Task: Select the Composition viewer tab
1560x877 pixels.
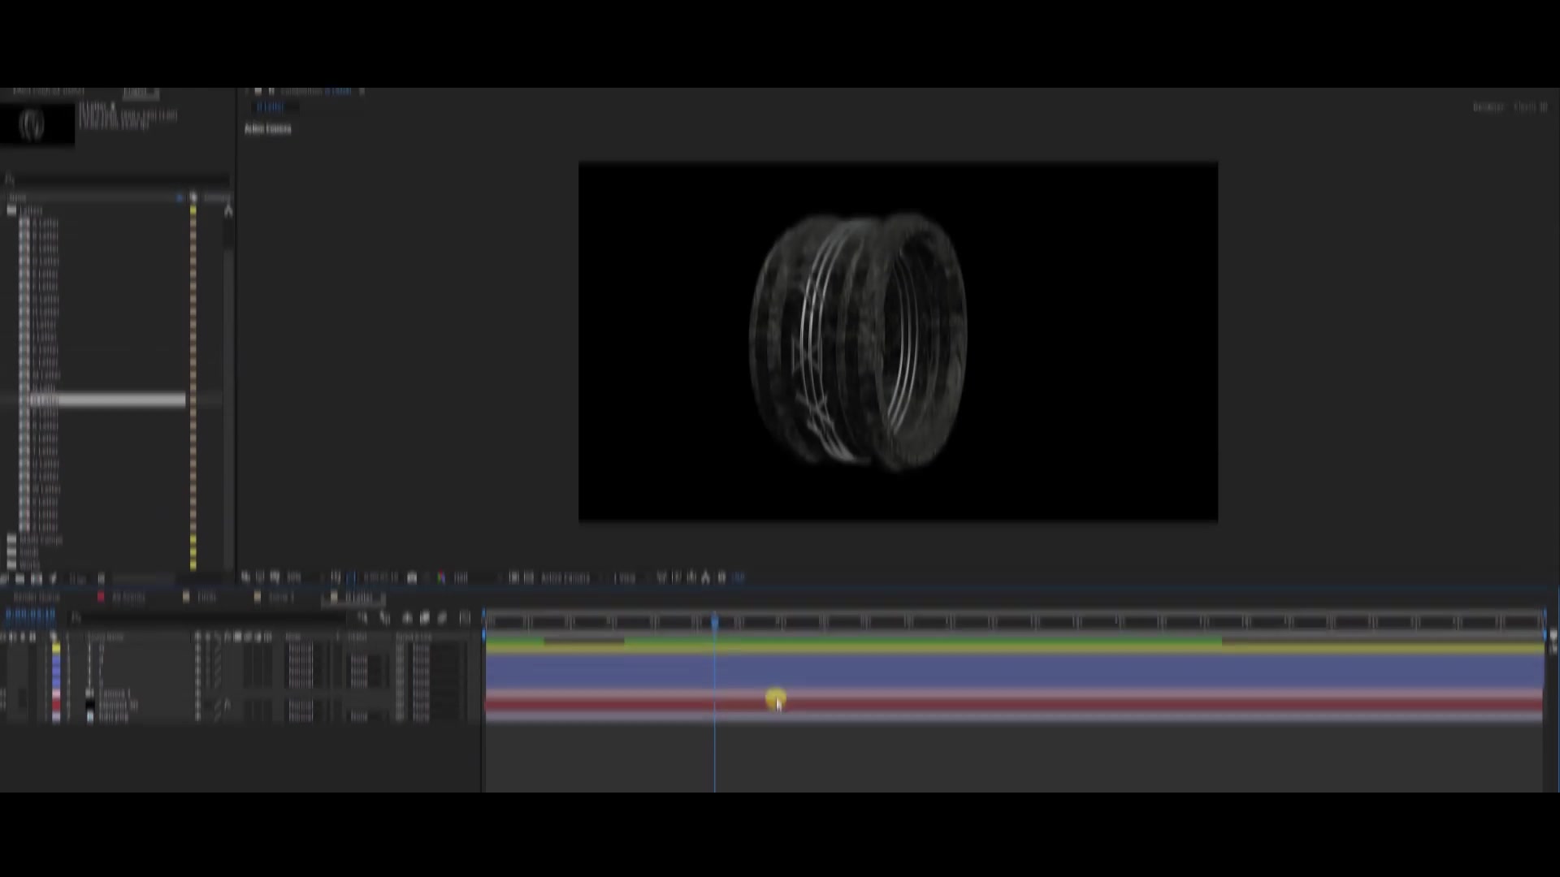Action: tap(315, 92)
